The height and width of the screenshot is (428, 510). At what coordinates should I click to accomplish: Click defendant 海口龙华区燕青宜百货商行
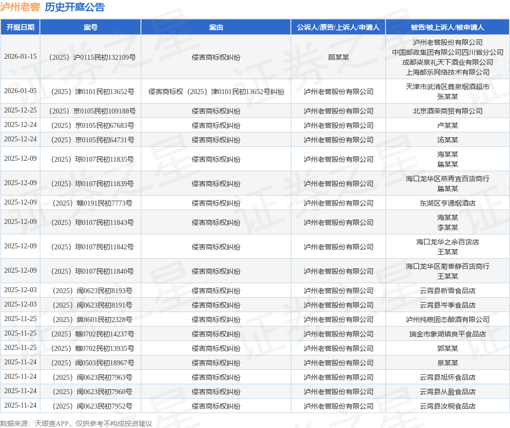(x=448, y=179)
